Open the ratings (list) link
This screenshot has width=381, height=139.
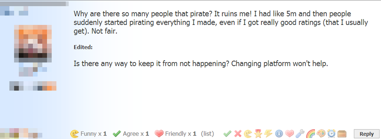(x=207, y=134)
